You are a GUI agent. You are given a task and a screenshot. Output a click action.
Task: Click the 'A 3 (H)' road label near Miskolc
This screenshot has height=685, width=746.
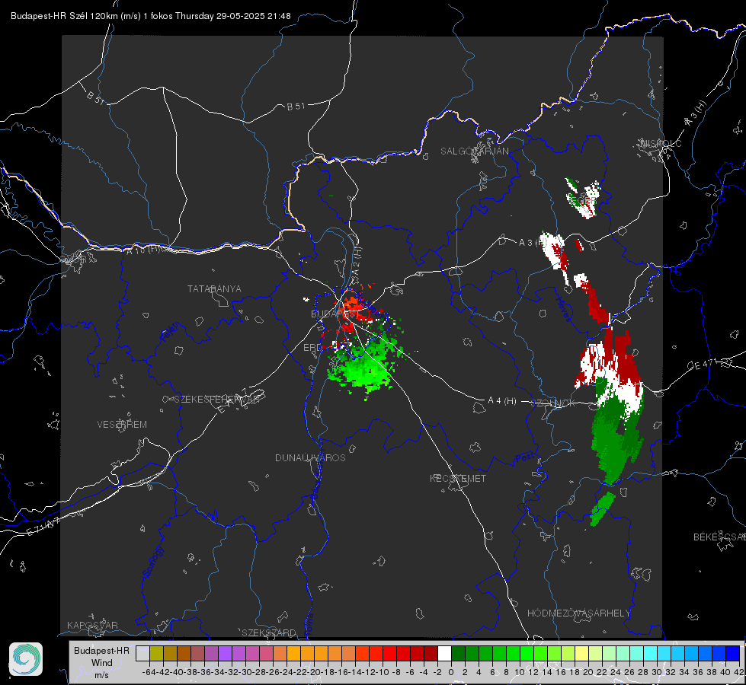pos(696,114)
